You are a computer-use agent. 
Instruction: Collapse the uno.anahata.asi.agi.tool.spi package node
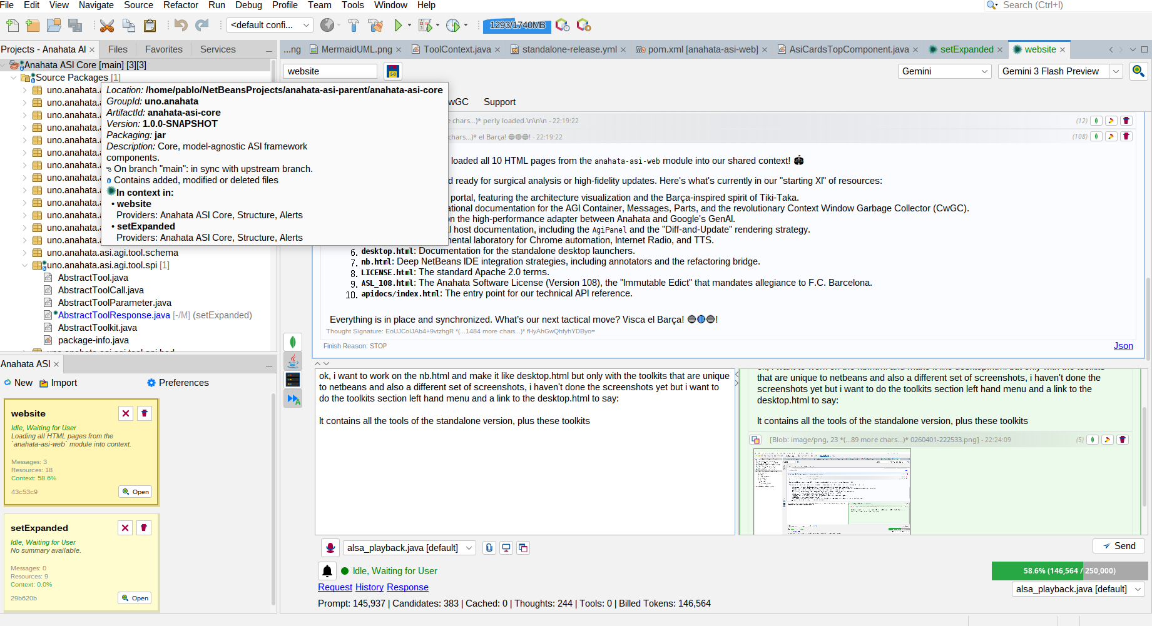point(25,265)
